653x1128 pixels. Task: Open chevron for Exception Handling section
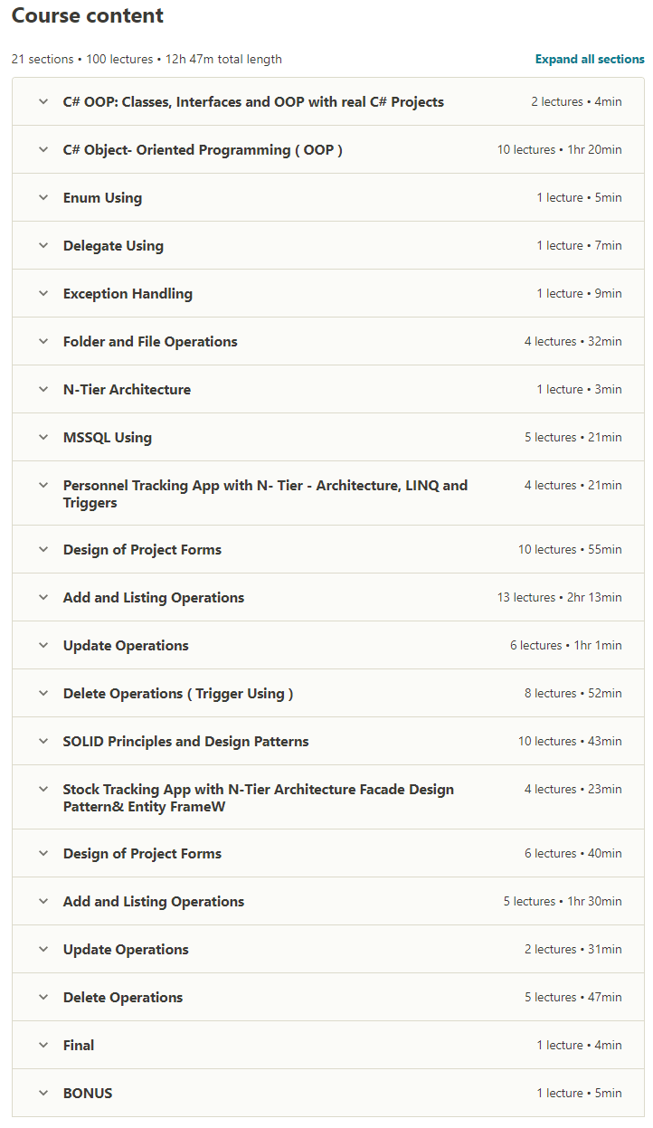(43, 293)
